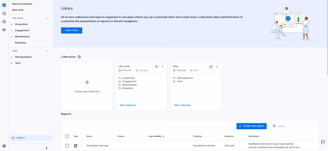Click the Retention folder icon in Life cycle card
This screenshot has height=151, width=328.
[x=120, y=88]
